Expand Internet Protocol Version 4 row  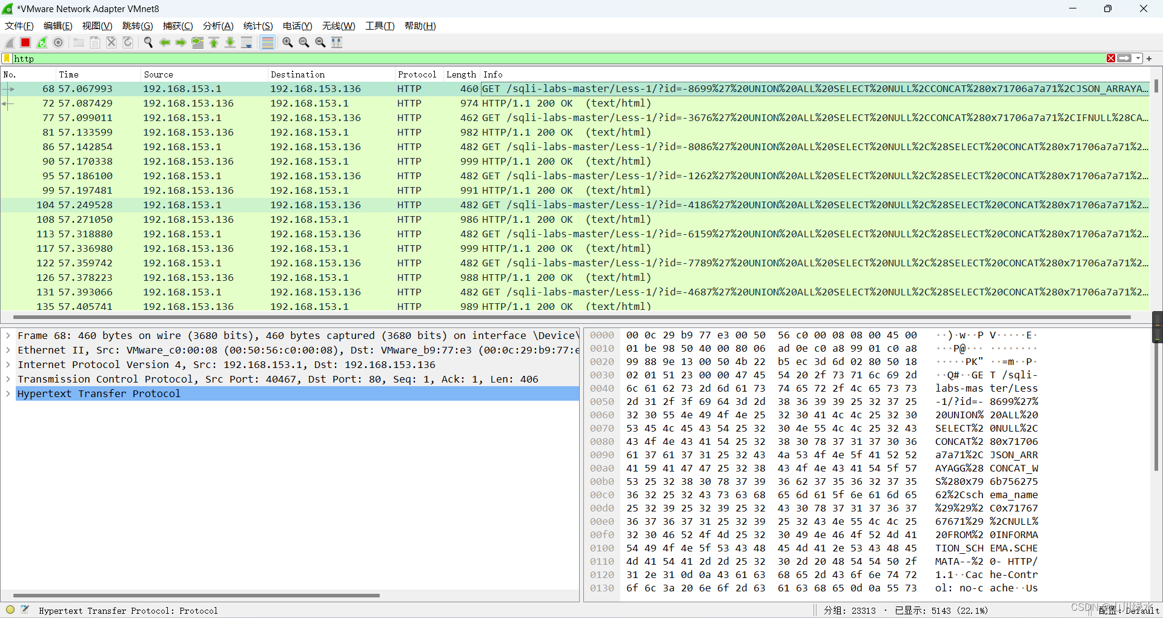(x=8, y=364)
